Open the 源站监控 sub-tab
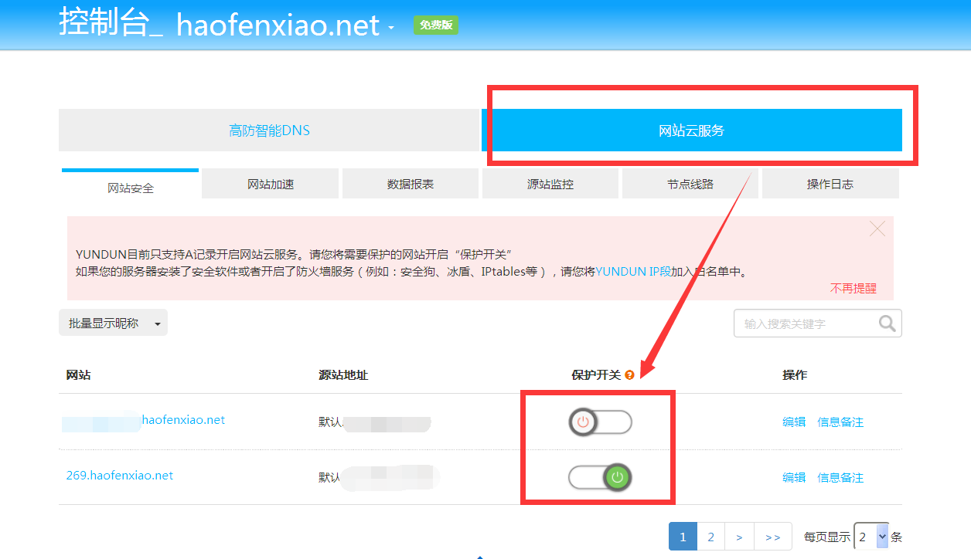 (550, 185)
